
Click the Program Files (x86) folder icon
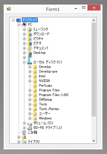click(35, 95)
